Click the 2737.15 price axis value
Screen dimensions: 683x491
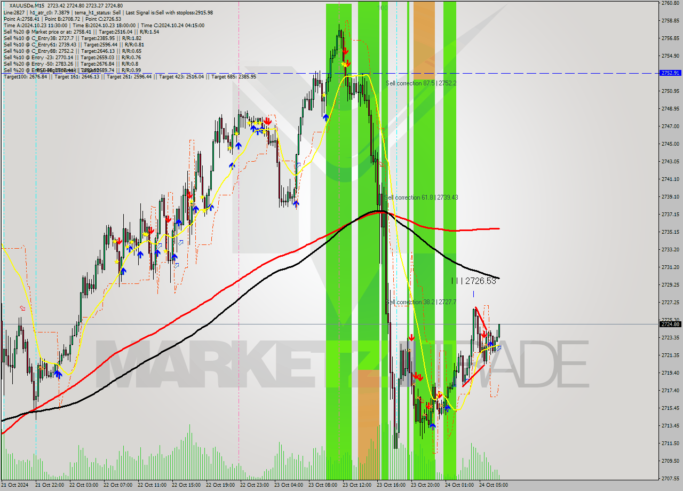coord(670,215)
